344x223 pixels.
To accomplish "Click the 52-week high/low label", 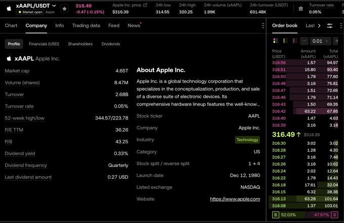I will click(25, 118).
